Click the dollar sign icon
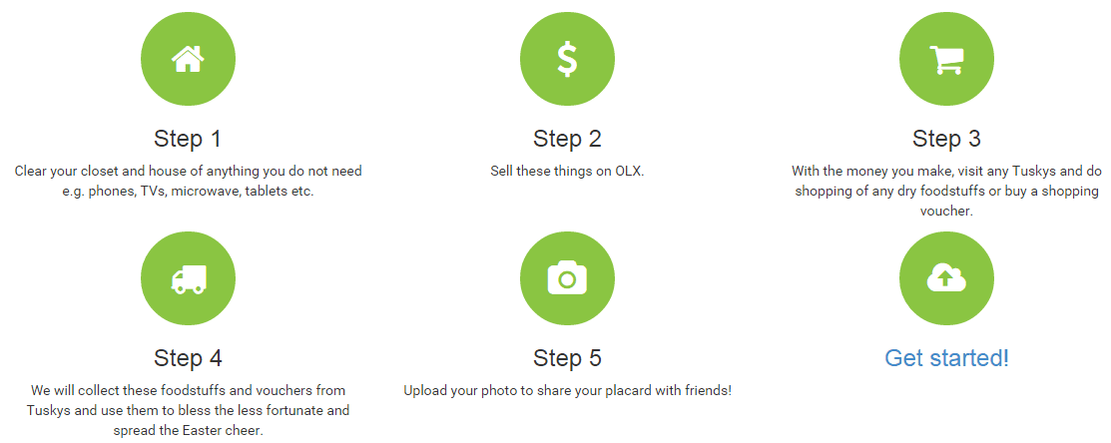This screenshot has height=443, width=1111. pos(567,59)
